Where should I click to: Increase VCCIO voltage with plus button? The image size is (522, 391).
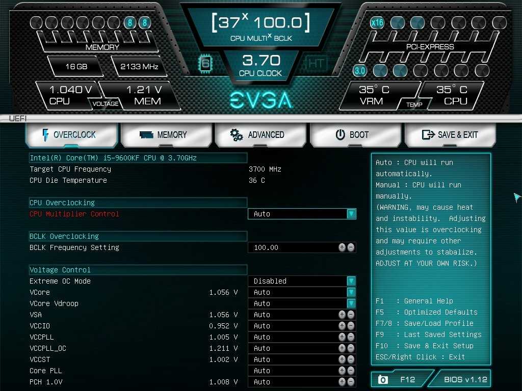[342, 326]
